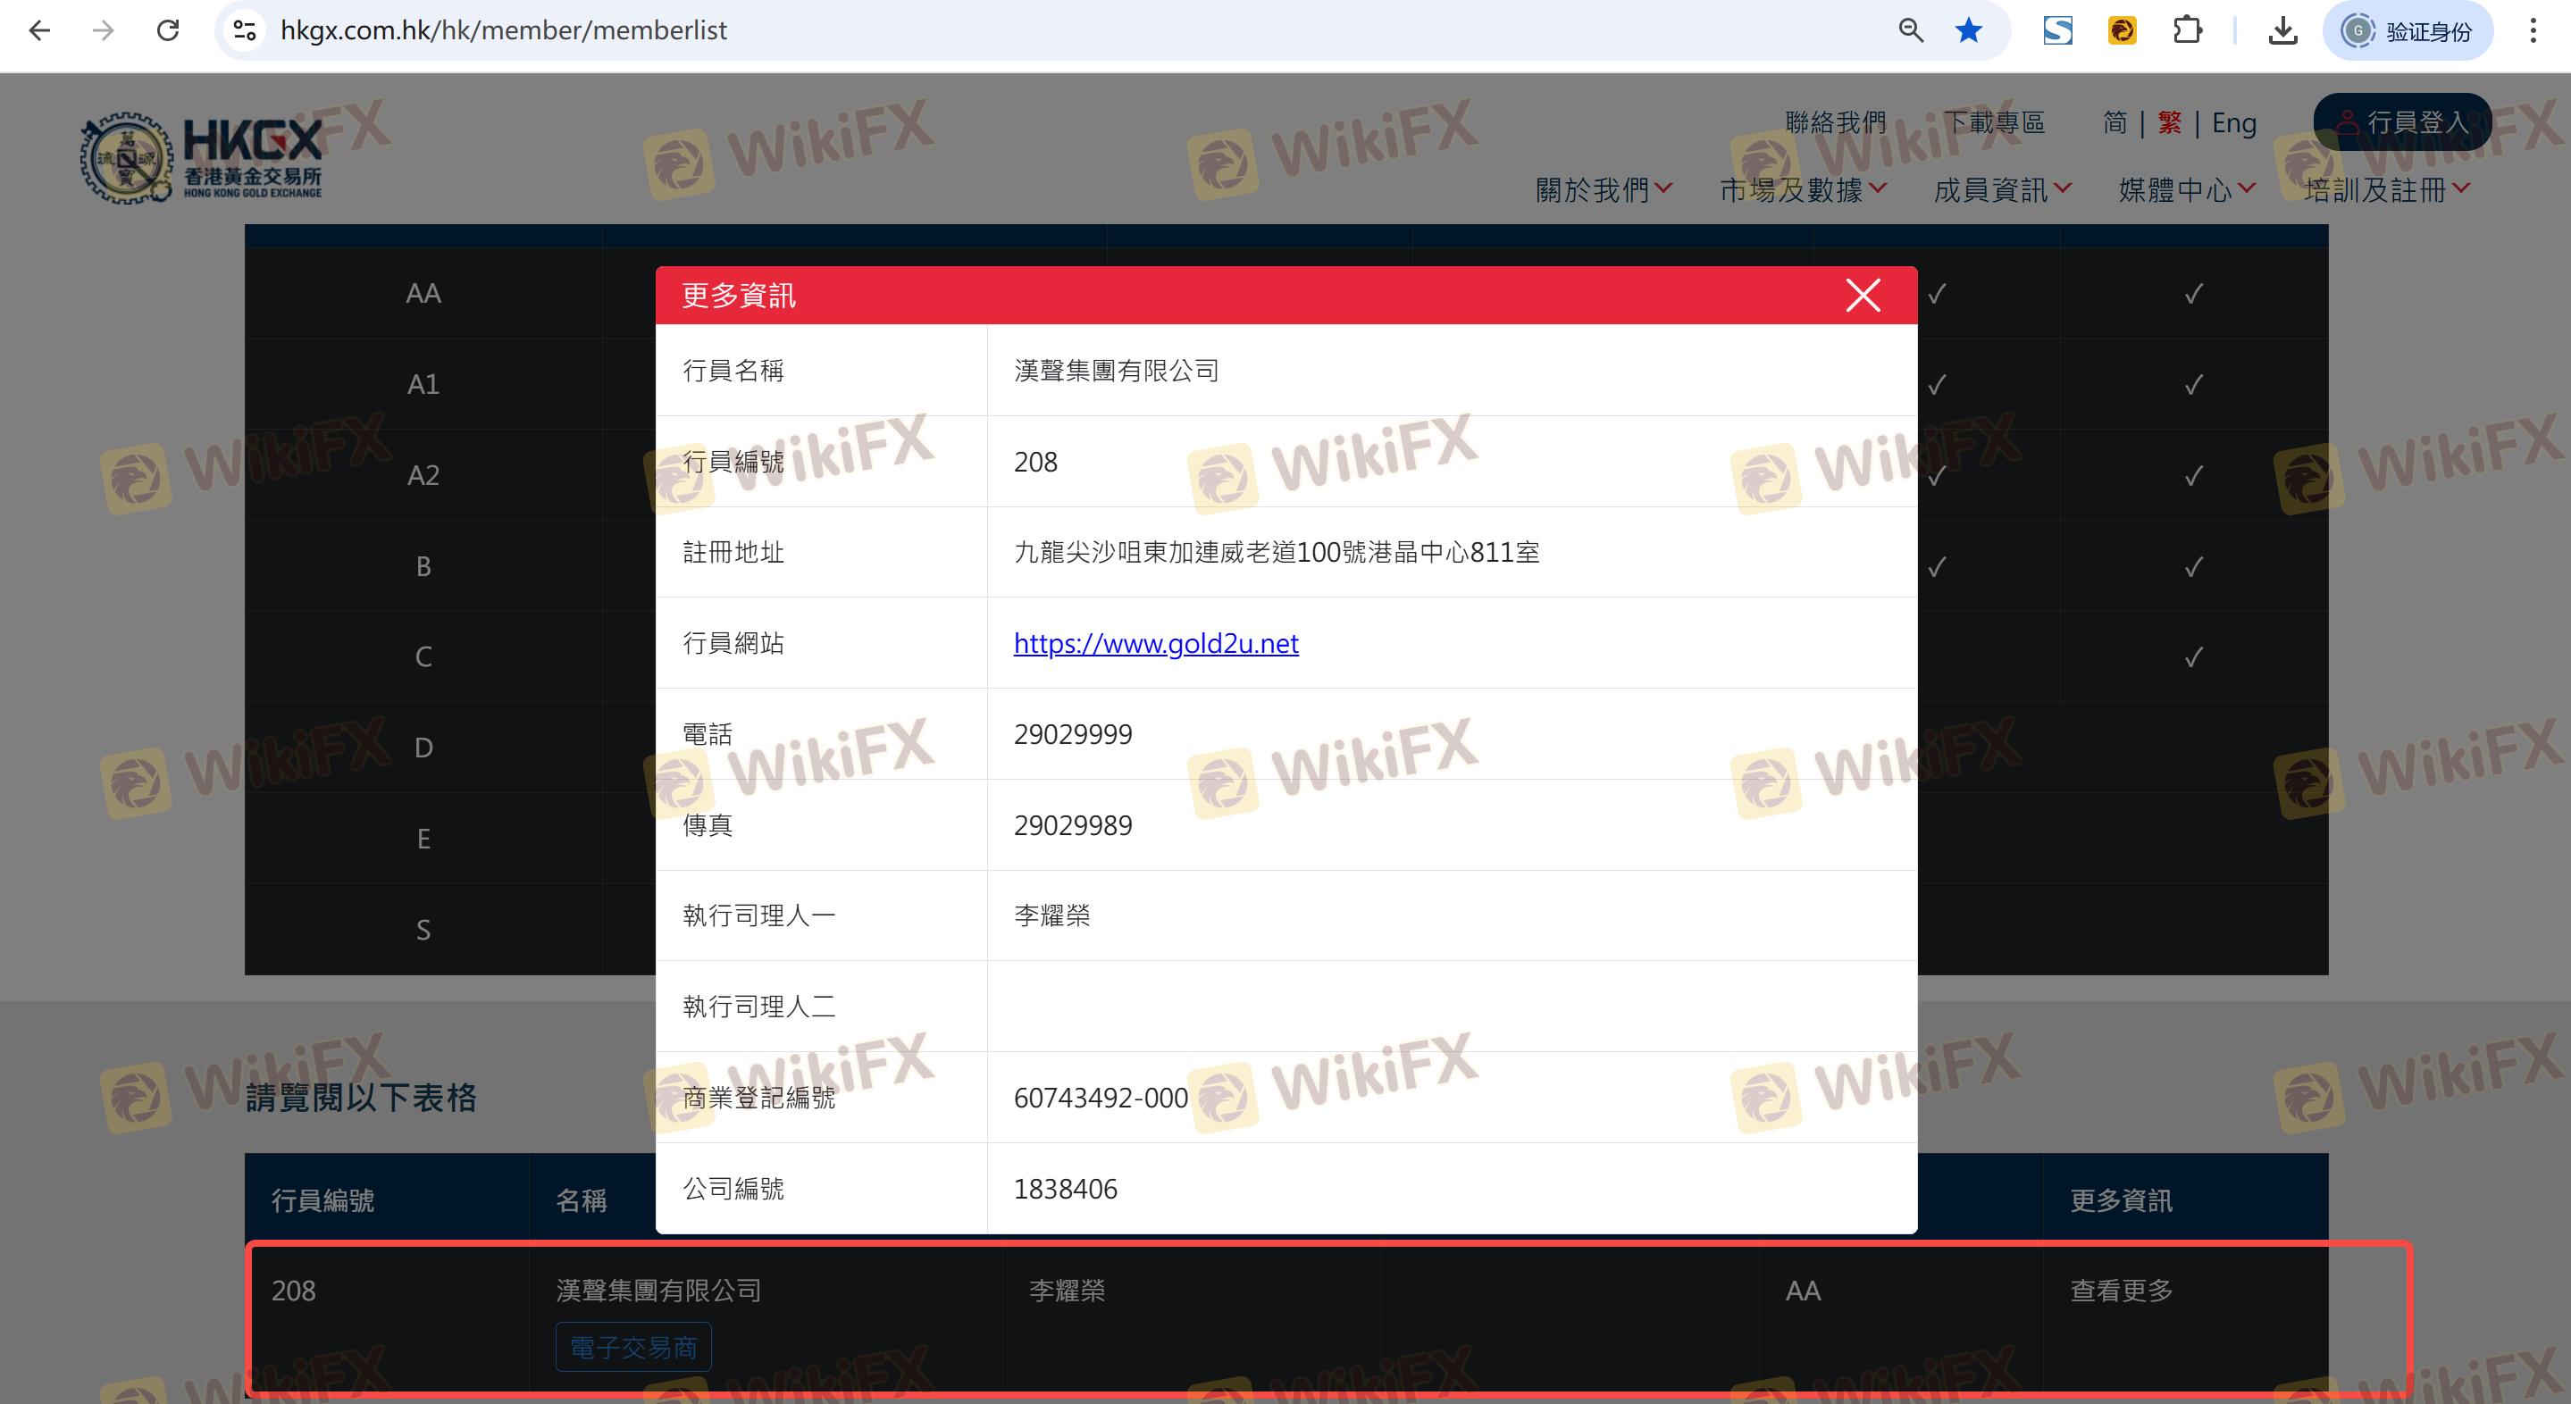Screen dimensions: 2571x1404
Task: Reload the page with refresh icon
Action: click(x=168, y=30)
